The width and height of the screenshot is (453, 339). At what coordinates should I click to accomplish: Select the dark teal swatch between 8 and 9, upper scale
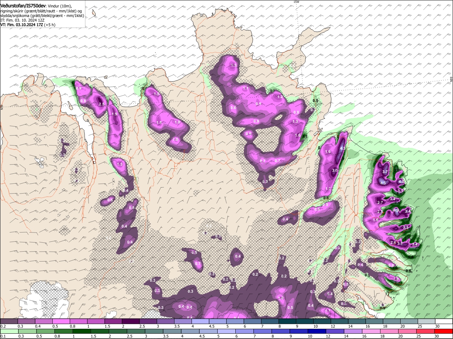click(x=288, y=321)
